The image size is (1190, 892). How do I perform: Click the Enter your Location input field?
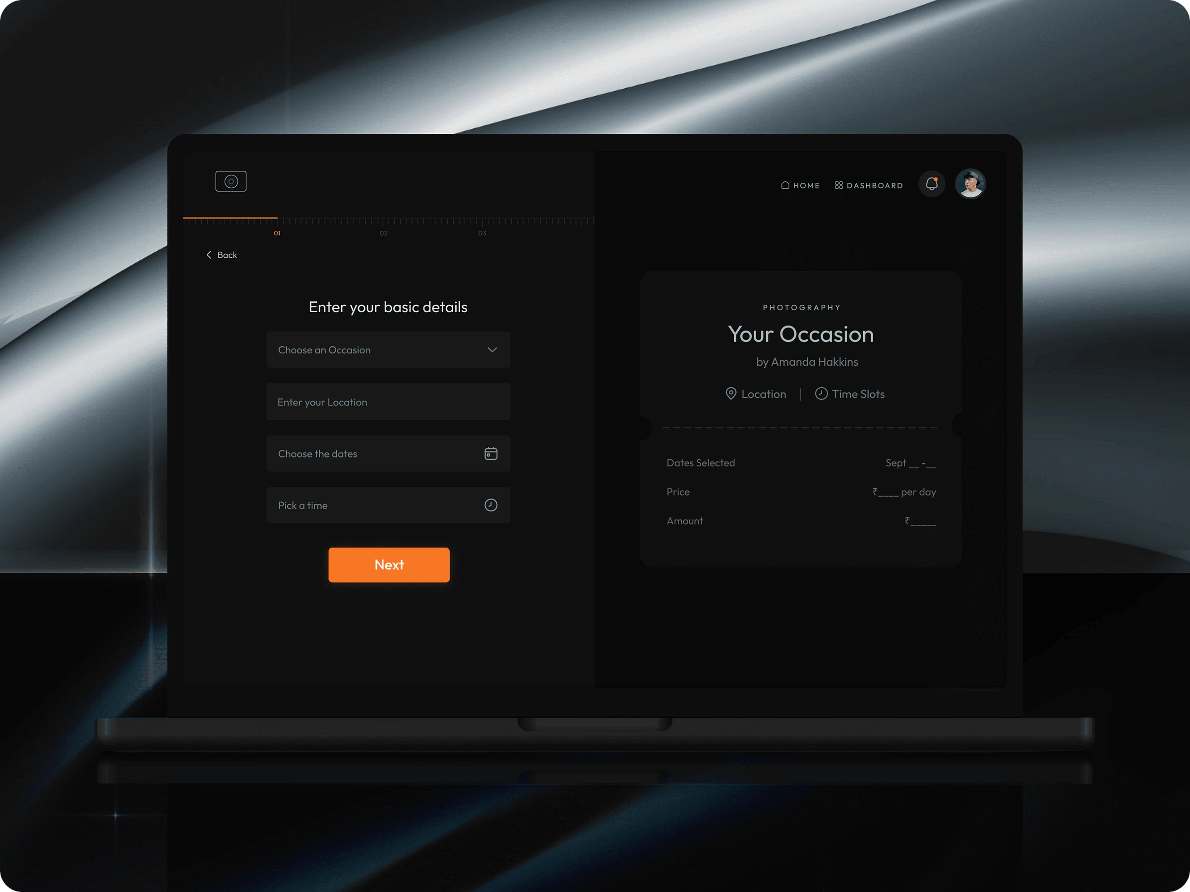point(389,401)
